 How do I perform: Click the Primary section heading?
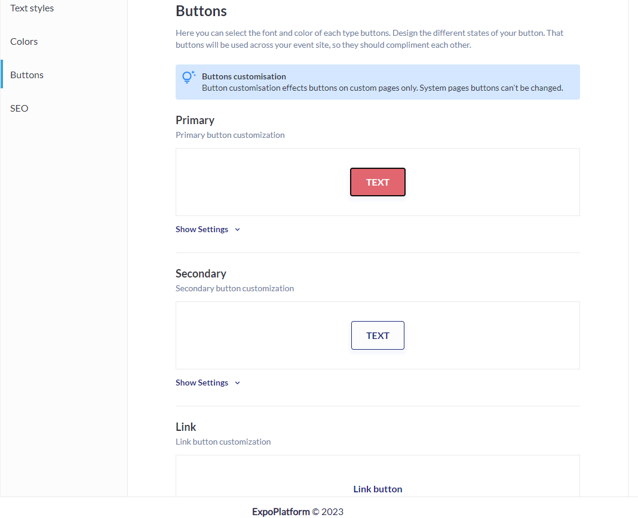pos(195,121)
